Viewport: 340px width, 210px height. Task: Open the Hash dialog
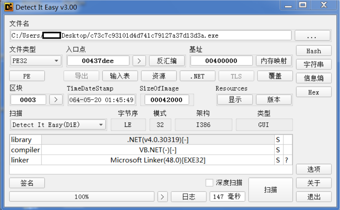pos(314,51)
